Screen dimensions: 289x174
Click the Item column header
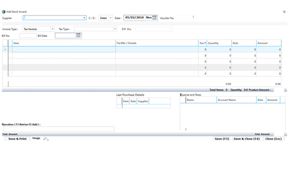click(64, 43)
